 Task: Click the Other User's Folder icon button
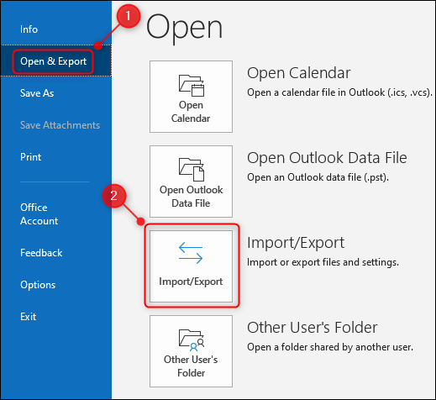pyautogui.click(x=191, y=351)
